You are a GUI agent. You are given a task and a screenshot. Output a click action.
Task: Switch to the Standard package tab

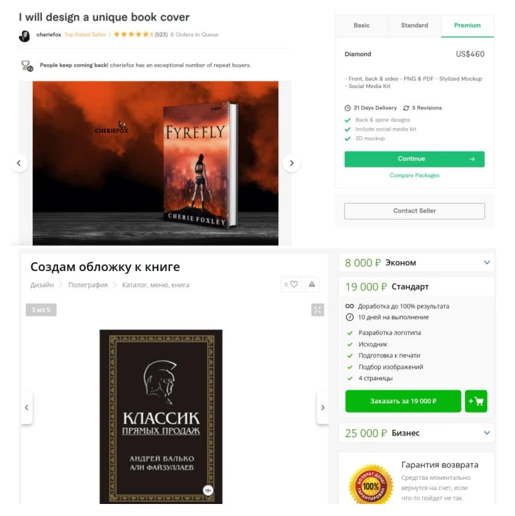pos(414,25)
